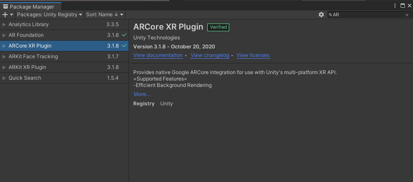Maximize the Package Manager window
The width and height of the screenshot is (413, 182).
(402, 6)
